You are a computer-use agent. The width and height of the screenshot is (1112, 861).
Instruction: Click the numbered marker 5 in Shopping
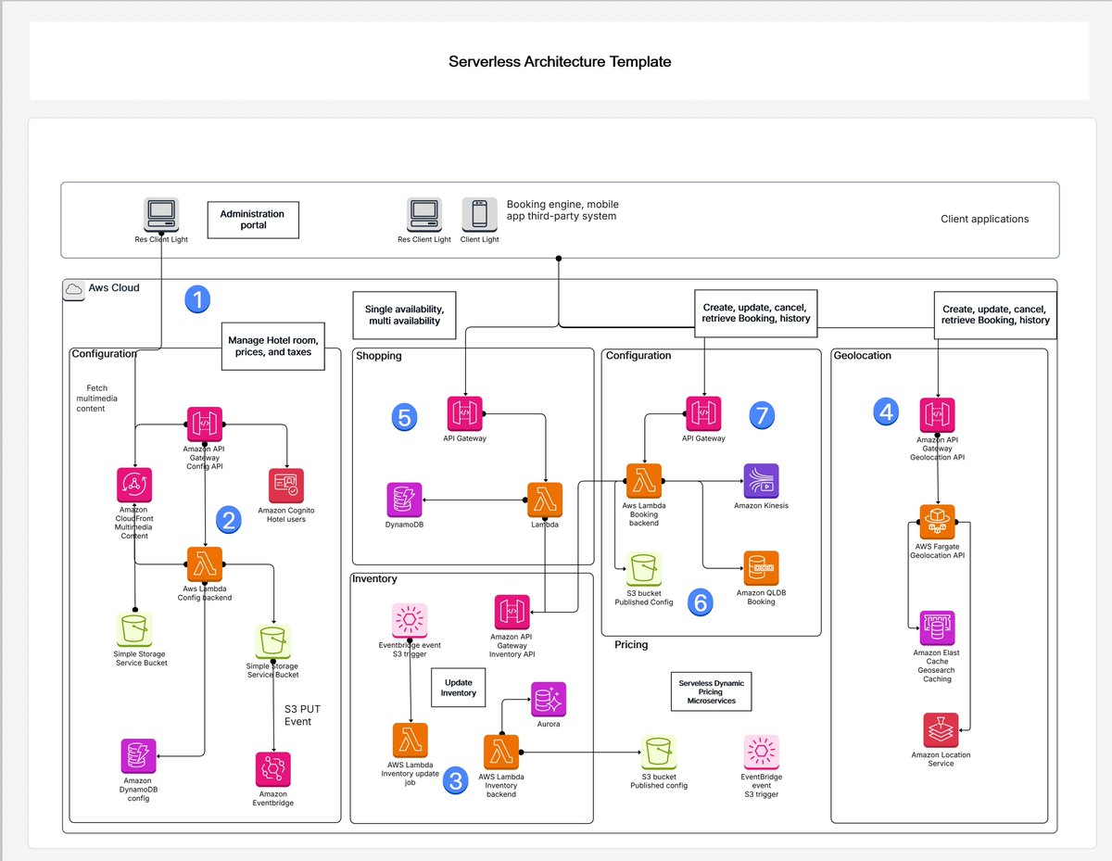point(404,417)
